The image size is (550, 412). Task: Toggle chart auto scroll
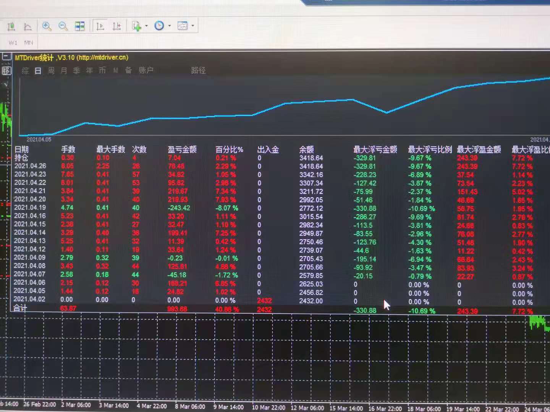pyautogui.click(x=100, y=26)
